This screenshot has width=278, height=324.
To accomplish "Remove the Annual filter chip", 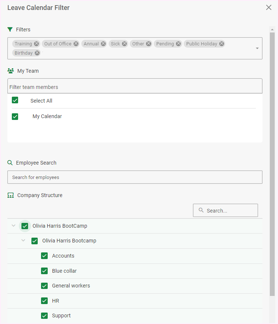I will pyautogui.click(x=103, y=44).
